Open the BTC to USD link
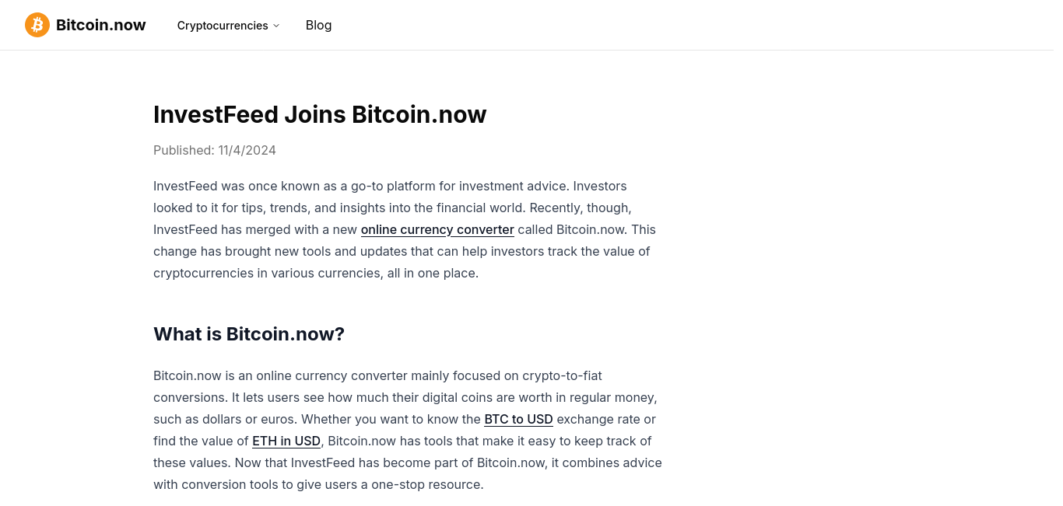1063x506 pixels. (518, 420)
